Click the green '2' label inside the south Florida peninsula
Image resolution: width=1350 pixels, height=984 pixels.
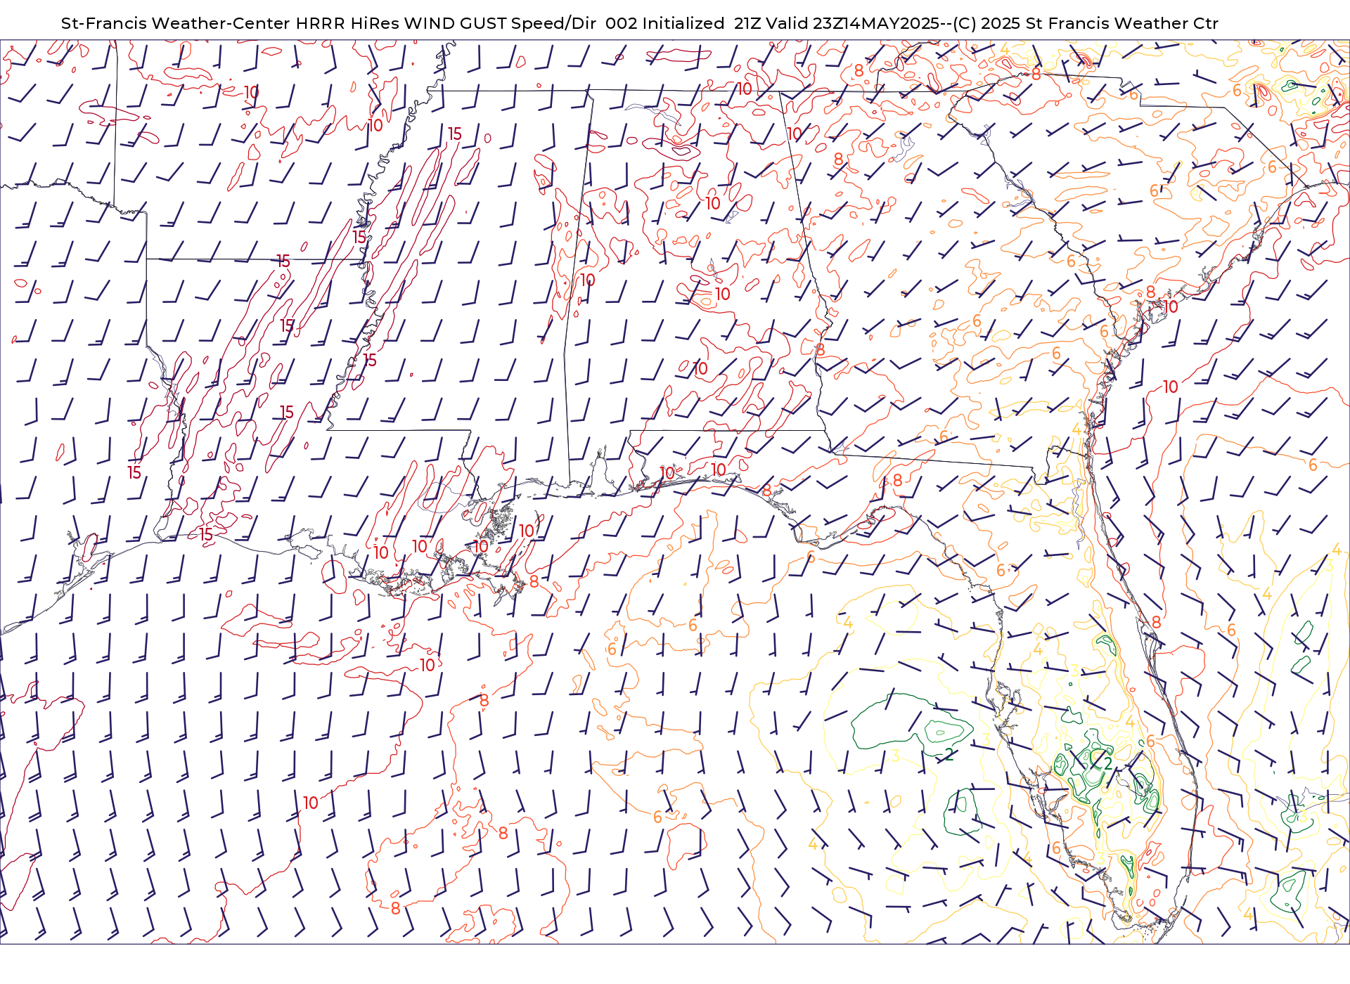click(x=1109, y=763)
